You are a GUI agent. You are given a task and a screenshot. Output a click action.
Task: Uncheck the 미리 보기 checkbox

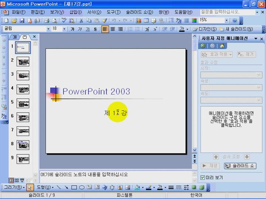(202, 178)
